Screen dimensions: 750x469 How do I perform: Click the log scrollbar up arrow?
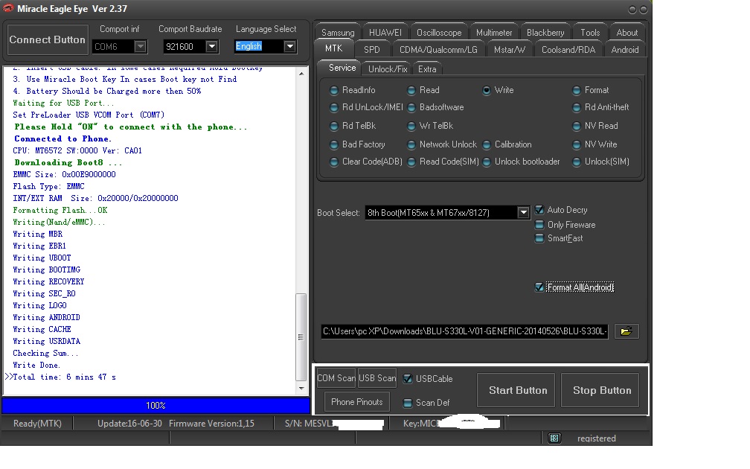click(x=301, y=74)
